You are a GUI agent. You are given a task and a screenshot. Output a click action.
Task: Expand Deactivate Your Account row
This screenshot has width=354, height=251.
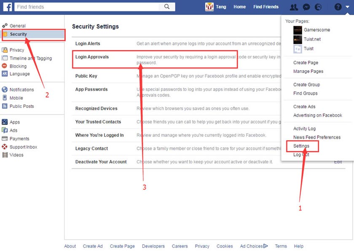point(208,162)
